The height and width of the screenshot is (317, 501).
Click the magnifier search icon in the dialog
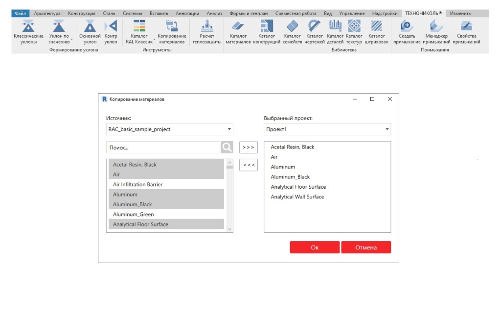pos(227,147)
